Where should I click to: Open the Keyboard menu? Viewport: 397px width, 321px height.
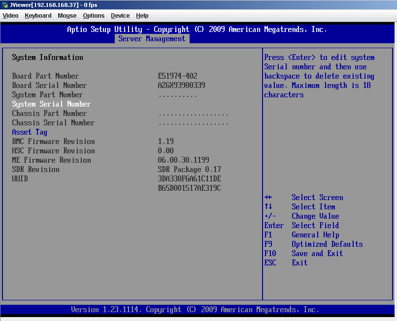pos(38,16)
